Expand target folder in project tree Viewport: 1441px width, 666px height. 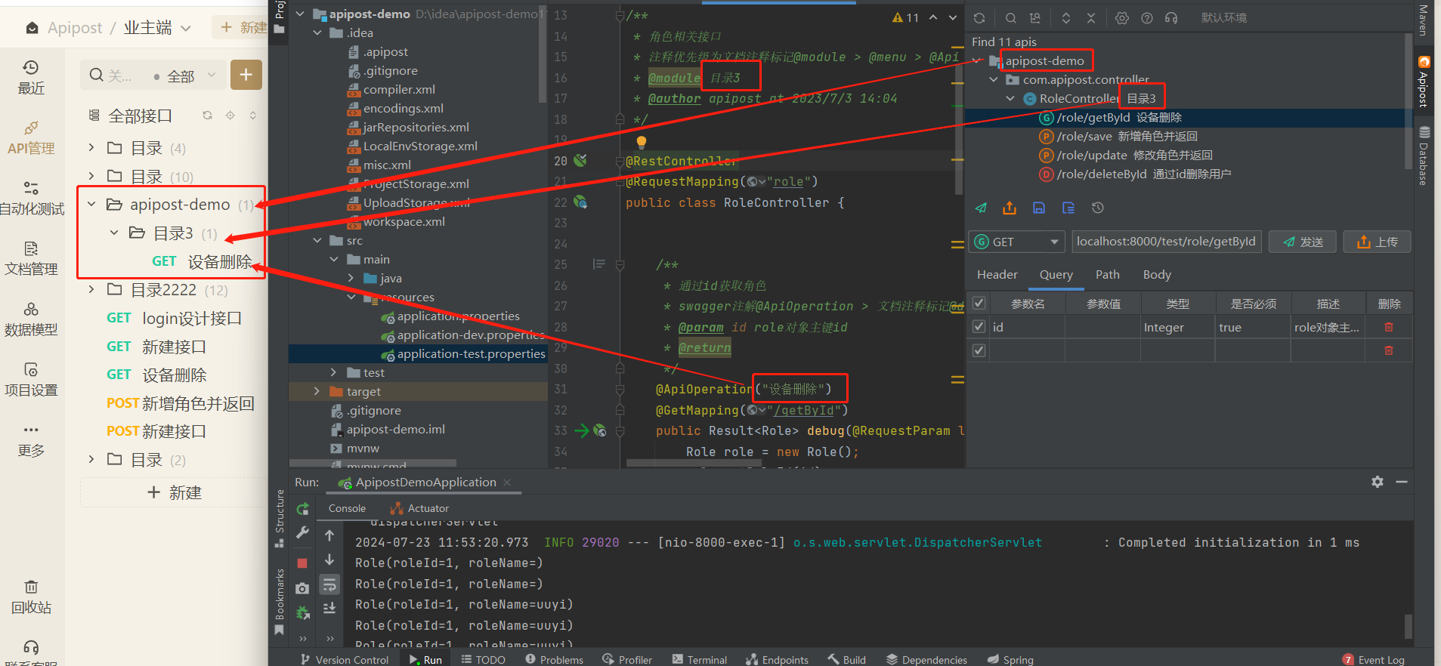tap(317, 391)
